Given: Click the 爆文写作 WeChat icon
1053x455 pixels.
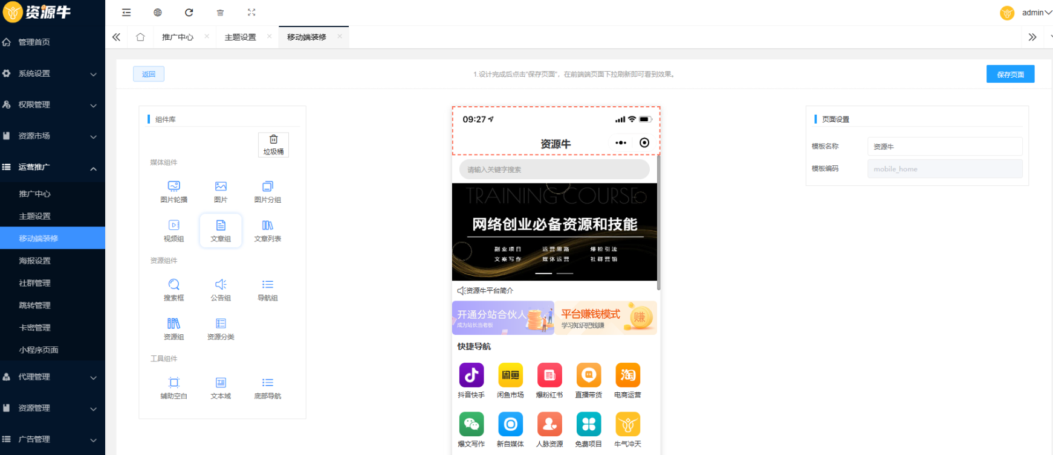Looking at the screenshot, I should 471,424.
